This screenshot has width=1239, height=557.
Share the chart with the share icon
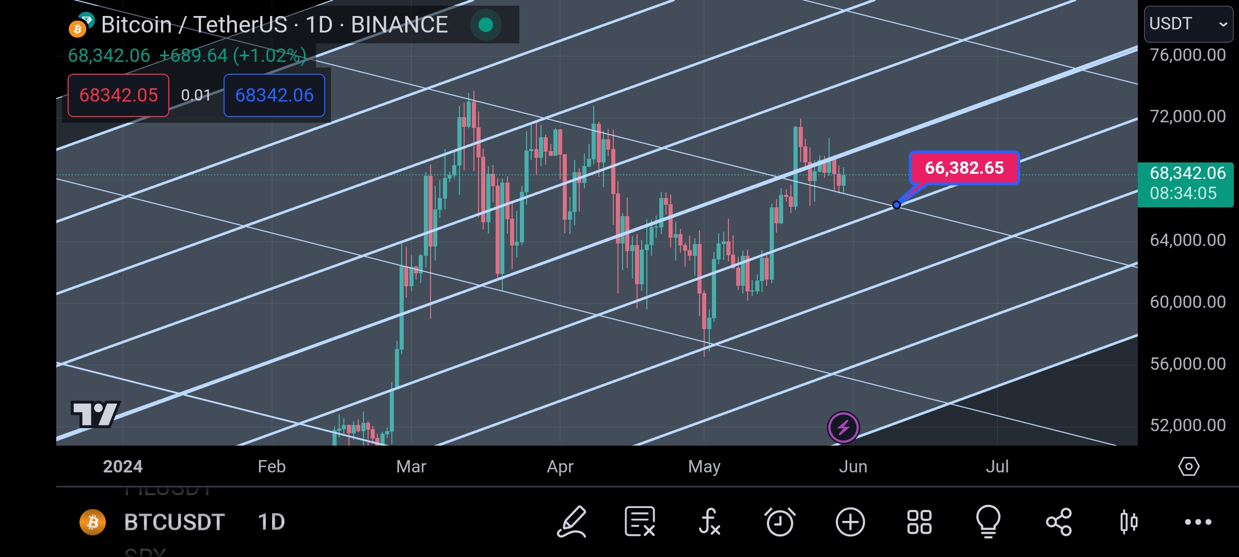[1059, 522]
